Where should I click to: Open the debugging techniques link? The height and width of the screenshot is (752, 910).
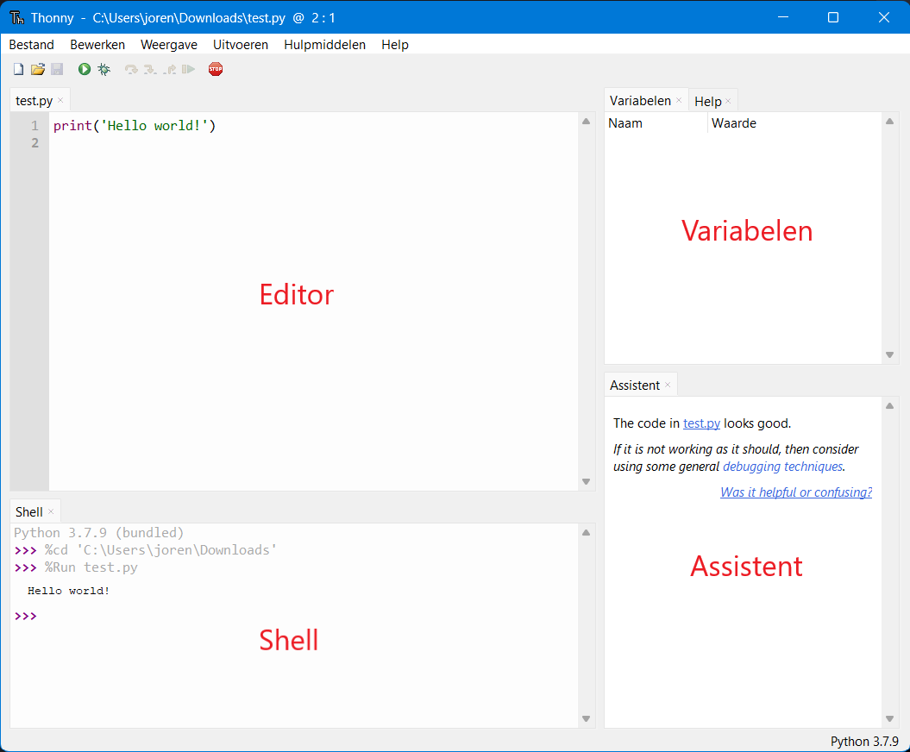(x=782, y=467)
